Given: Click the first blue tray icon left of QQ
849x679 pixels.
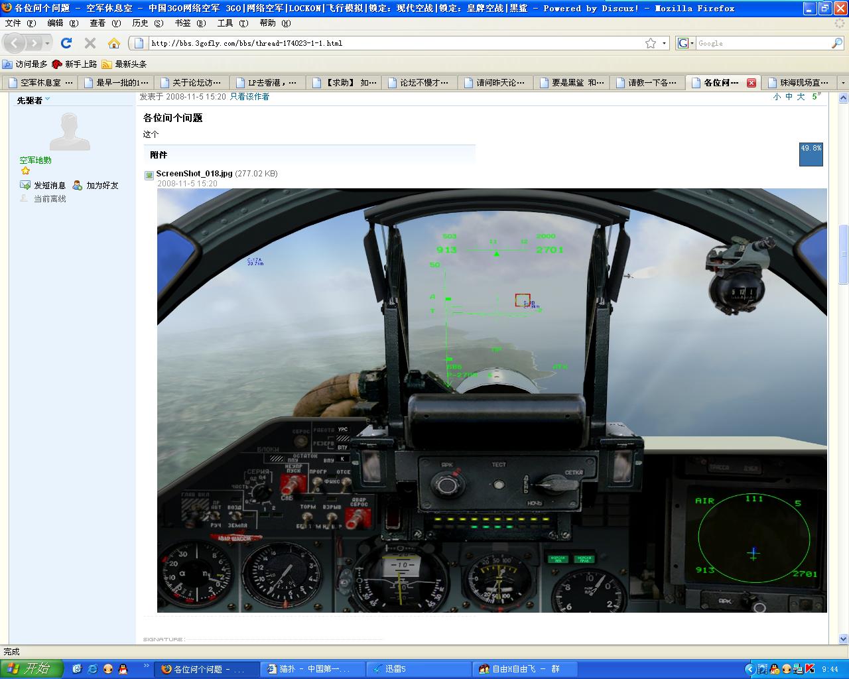Looking at the screenshot, I should (762, 669).
